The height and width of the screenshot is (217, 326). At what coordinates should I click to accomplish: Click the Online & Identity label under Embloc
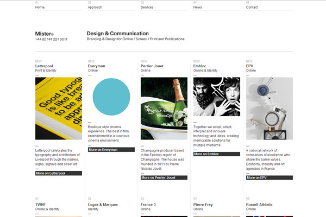(205, 71)
